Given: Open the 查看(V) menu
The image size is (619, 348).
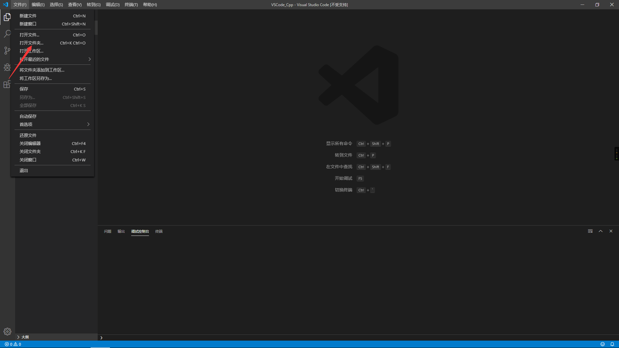Looking at the screenshot, I should [75, 5].
